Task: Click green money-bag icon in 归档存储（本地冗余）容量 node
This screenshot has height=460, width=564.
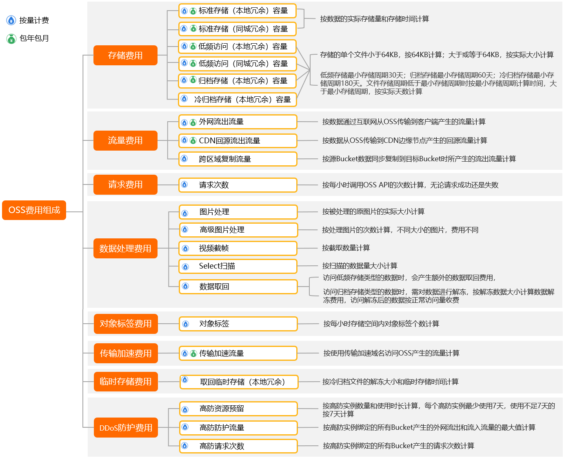Action: 193,80
